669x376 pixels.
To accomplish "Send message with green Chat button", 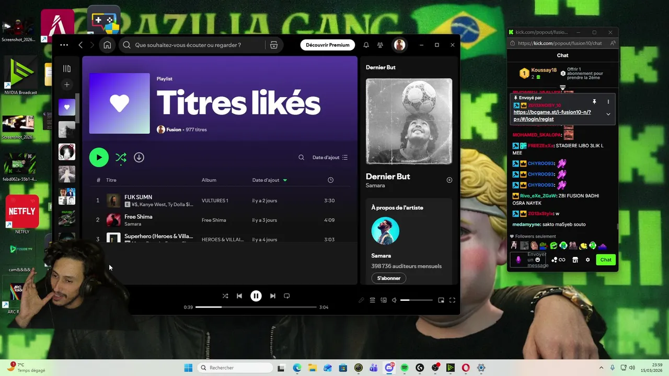I will (x=606, y=260).
